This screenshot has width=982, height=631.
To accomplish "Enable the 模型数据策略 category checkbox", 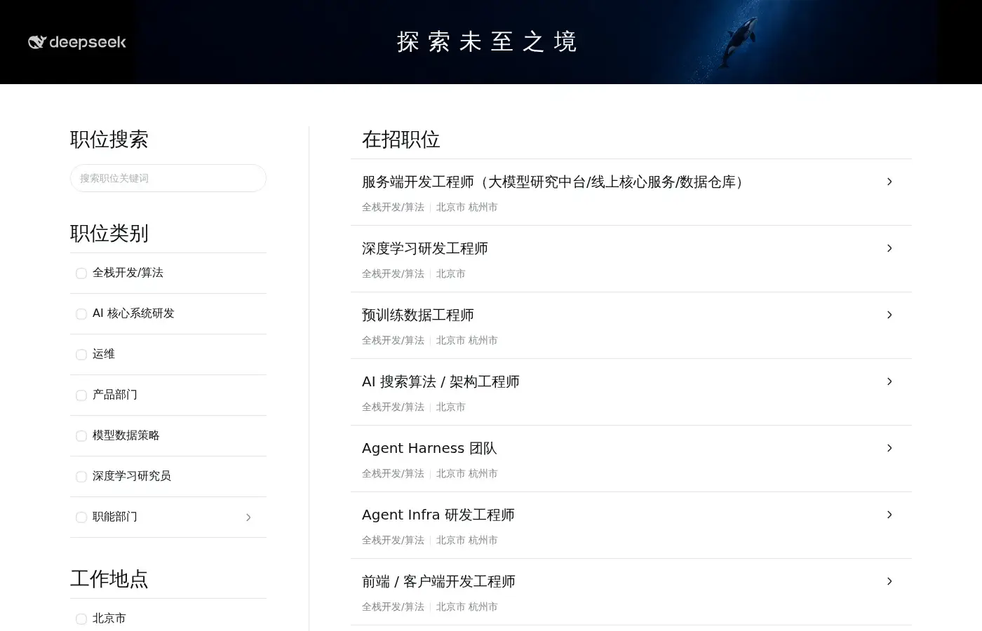I will pyautogui.click(x=81, y=436).
